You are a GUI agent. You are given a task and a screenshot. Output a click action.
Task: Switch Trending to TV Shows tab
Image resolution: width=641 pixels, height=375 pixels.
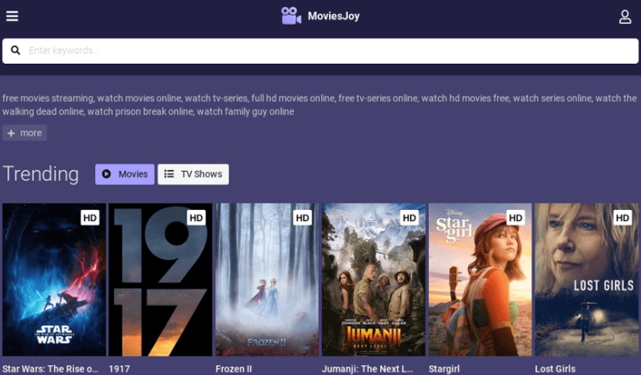(x=193, y=174)
